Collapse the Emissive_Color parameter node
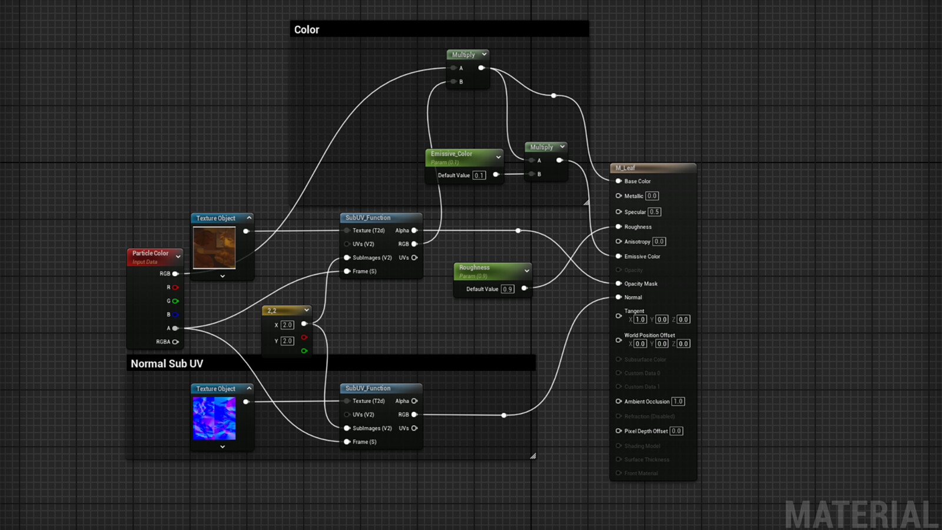The image size is (942, 530). coord(499,157)
